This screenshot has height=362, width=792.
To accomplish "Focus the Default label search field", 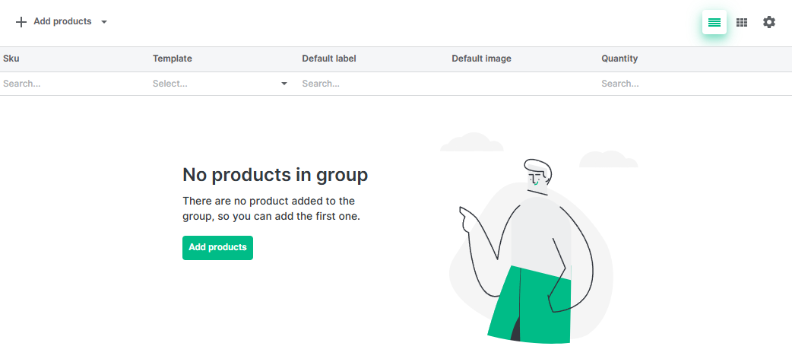I will [x=372, y=84].
